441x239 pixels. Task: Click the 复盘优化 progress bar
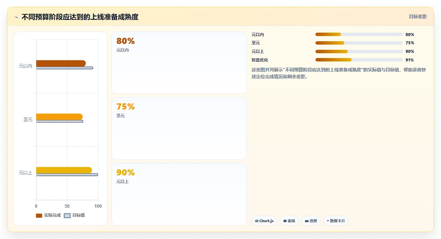(x=359, y=60)
